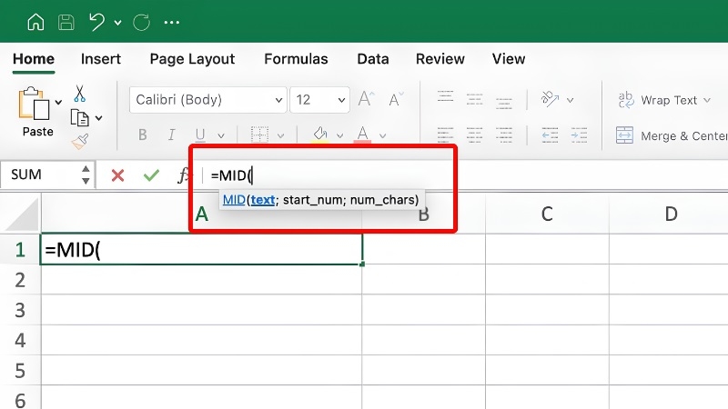
Task: Open the Page Layout tab
Action: point(192,59)
